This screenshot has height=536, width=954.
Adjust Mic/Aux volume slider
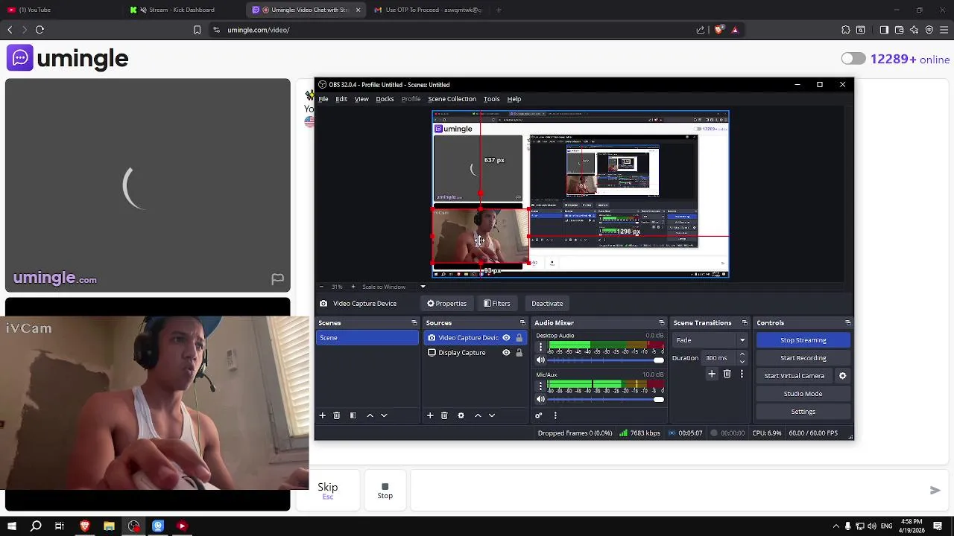(x=606, y=400)
